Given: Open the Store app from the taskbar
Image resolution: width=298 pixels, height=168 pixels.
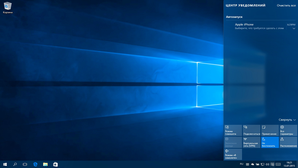Looking at the screenshot, I should coord(55,164).
